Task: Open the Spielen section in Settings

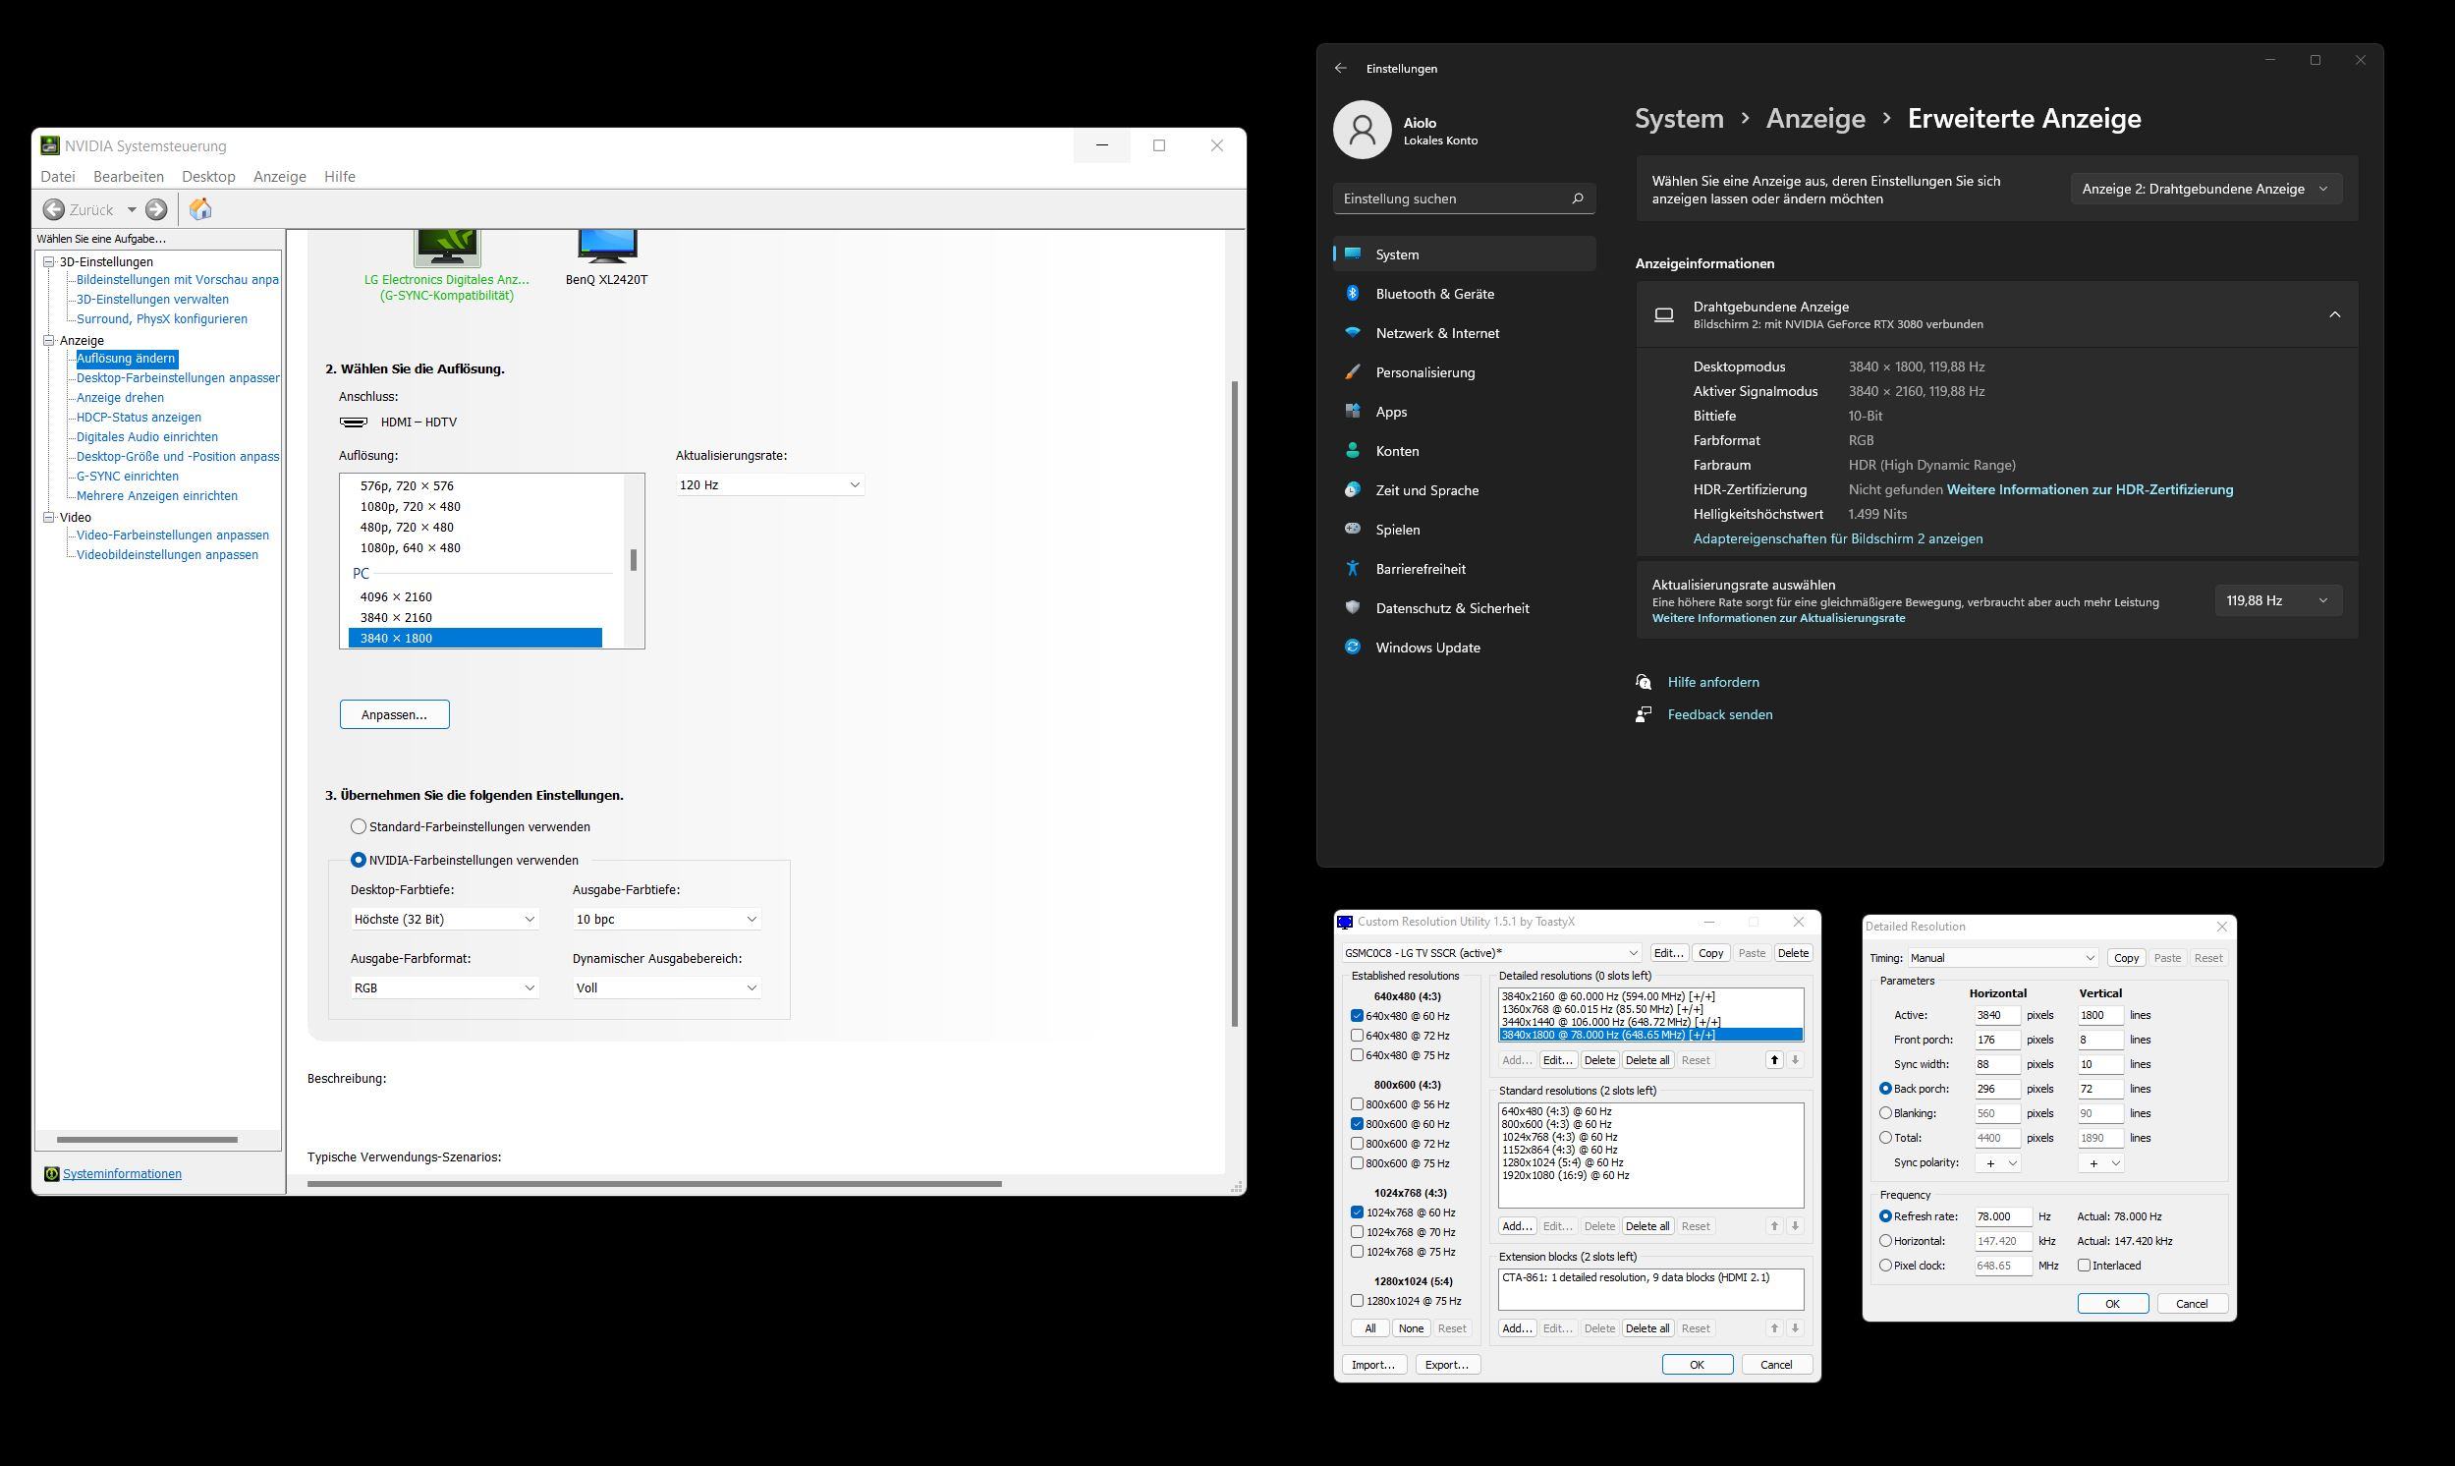Action: click(1465, 530)
